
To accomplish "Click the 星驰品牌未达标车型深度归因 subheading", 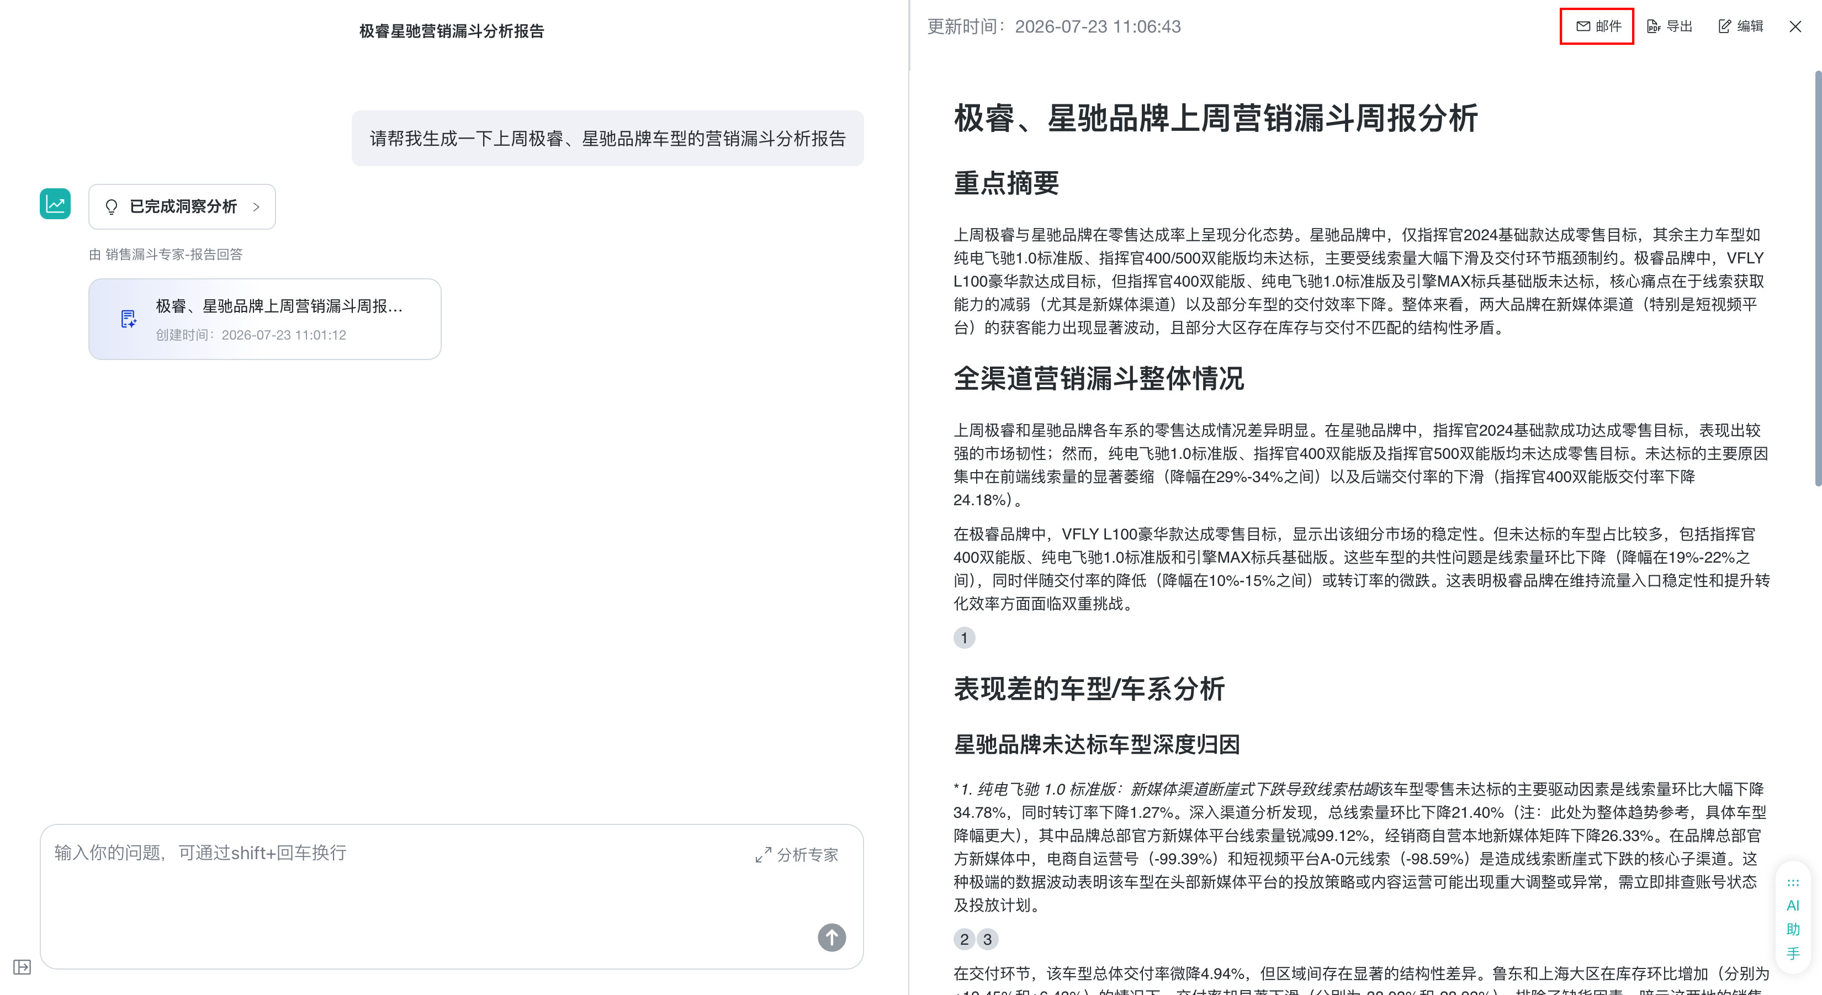I will point(1097,744).
